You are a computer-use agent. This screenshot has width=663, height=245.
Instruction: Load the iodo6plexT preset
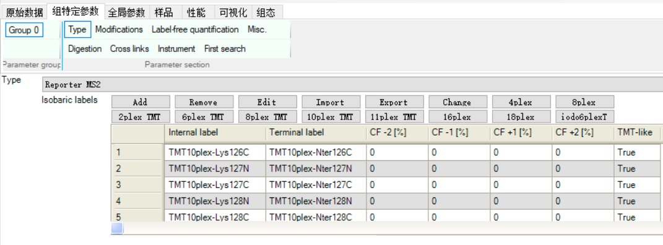584,117
